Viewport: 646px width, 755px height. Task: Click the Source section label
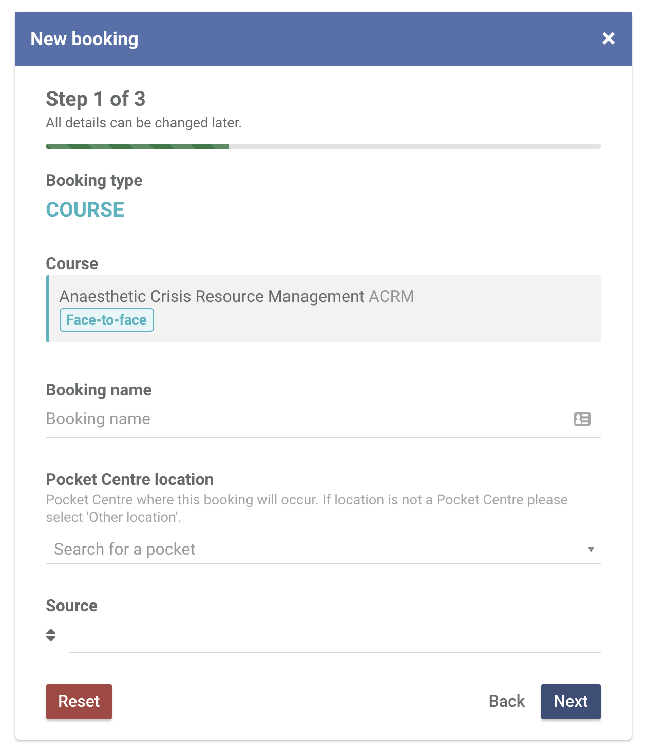(72, 606)
